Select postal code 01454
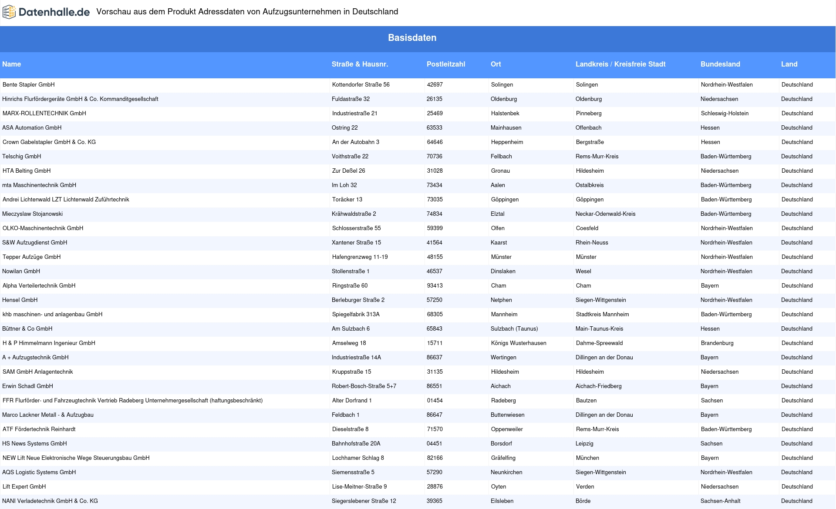This screenshot has height=509, width=836. click(435, 401)
